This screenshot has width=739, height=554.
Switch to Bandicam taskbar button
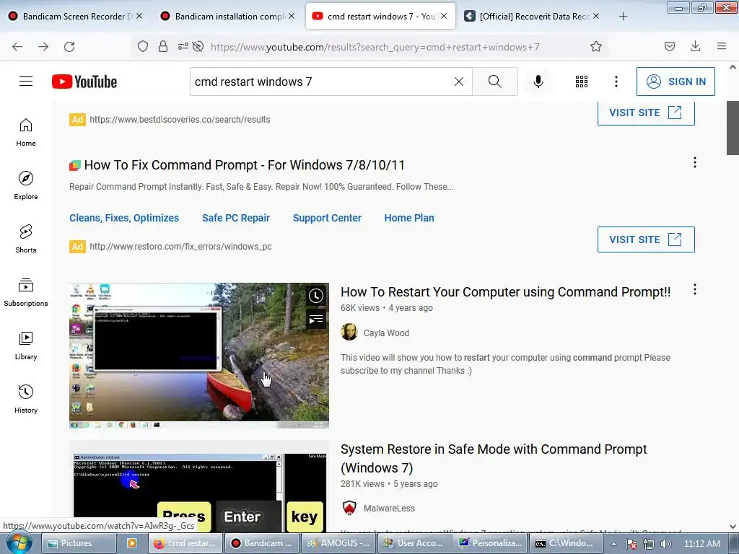(261, 543)
